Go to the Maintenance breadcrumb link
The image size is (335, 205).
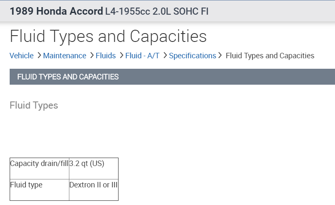(64, 56)
